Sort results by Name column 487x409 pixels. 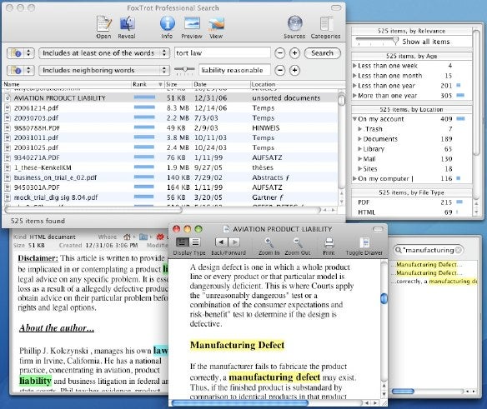coord(67,84)
